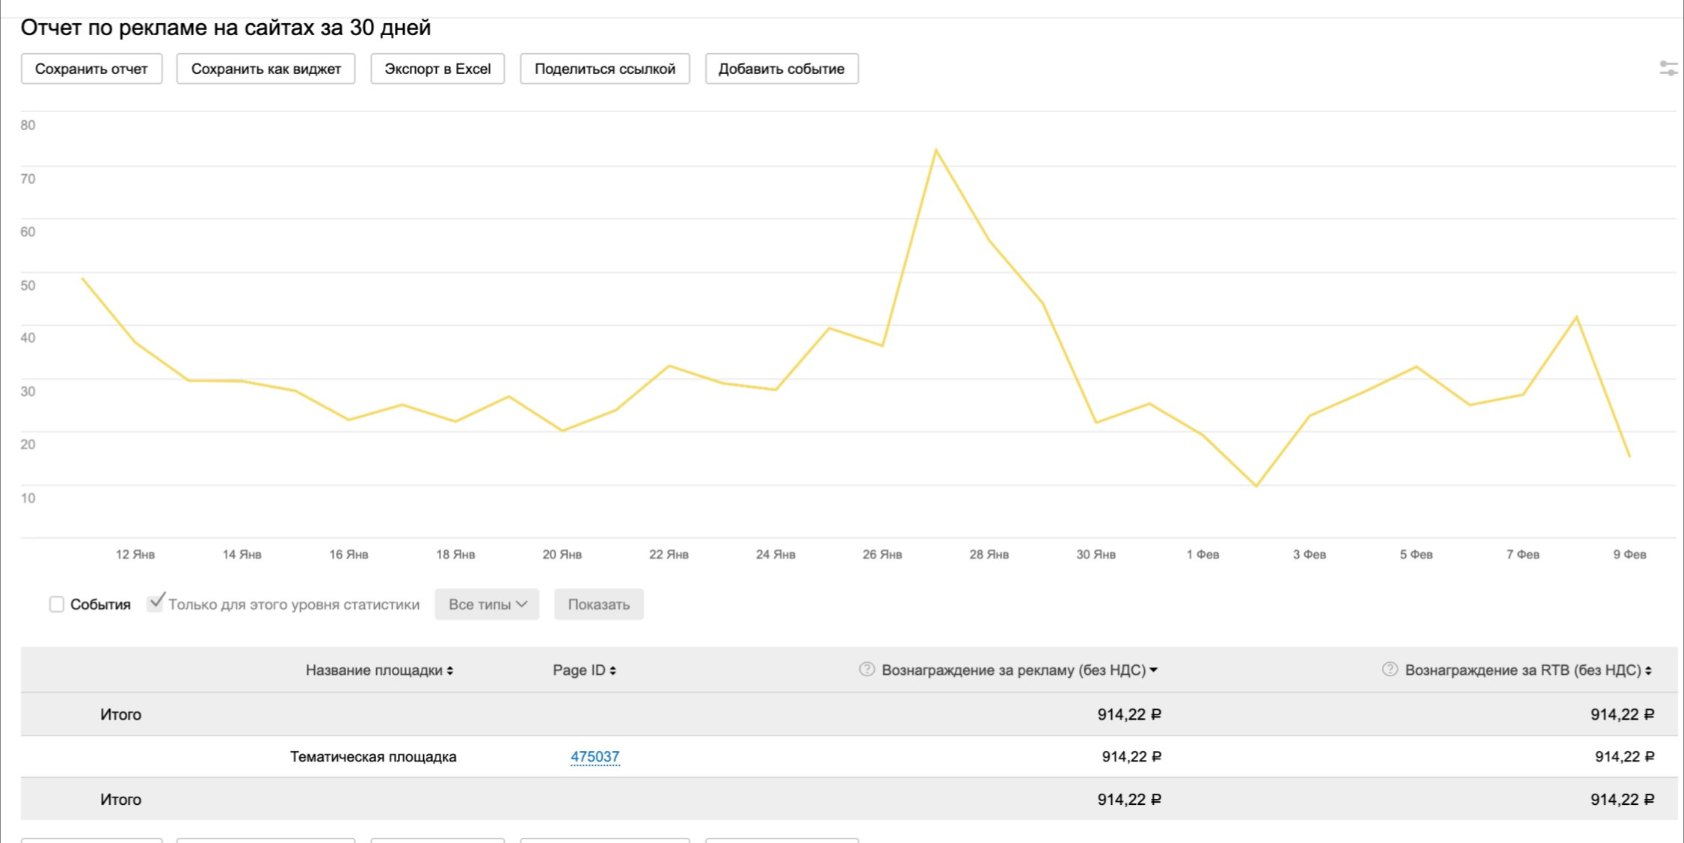This screenshot has width=1684, height=843.
Task: Toggle "Только для этого уровня статистики" checkbox
Action: tap(155, 603)
